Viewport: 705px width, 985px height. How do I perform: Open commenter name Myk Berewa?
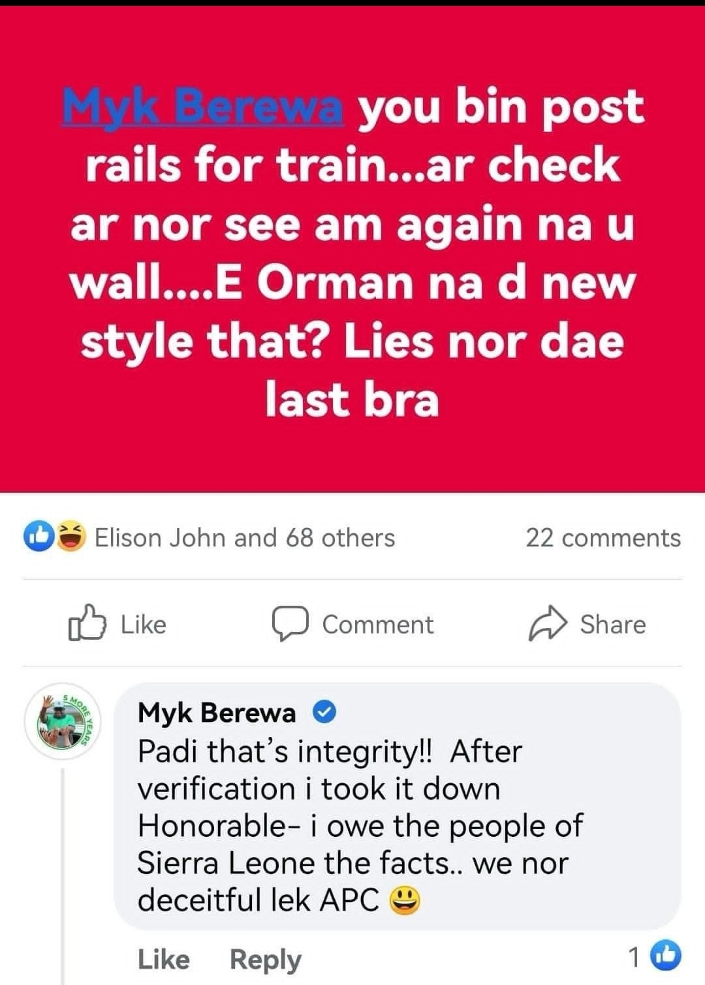click(217, 713)
